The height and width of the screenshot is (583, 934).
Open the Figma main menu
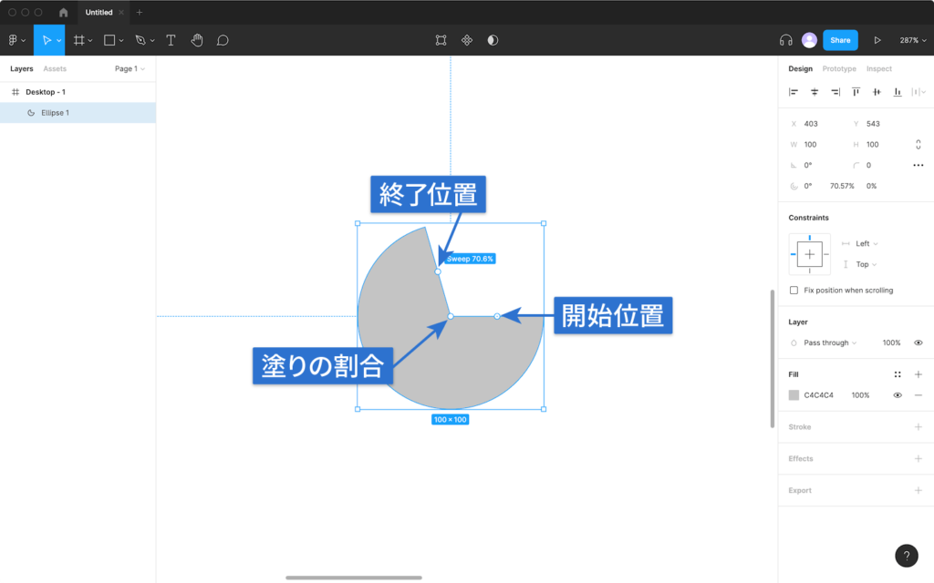tap(13, 40)
